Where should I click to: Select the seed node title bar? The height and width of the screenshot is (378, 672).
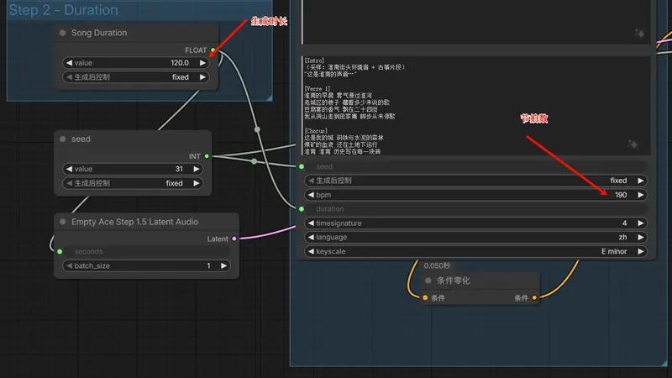click(133, 139)
